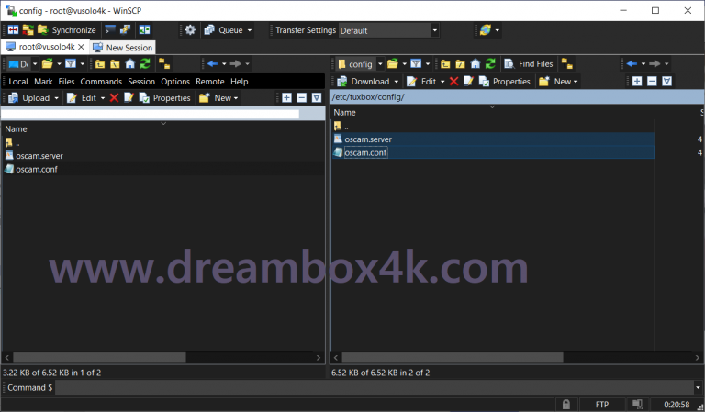Open the Files menu

(x=66, y=82)
